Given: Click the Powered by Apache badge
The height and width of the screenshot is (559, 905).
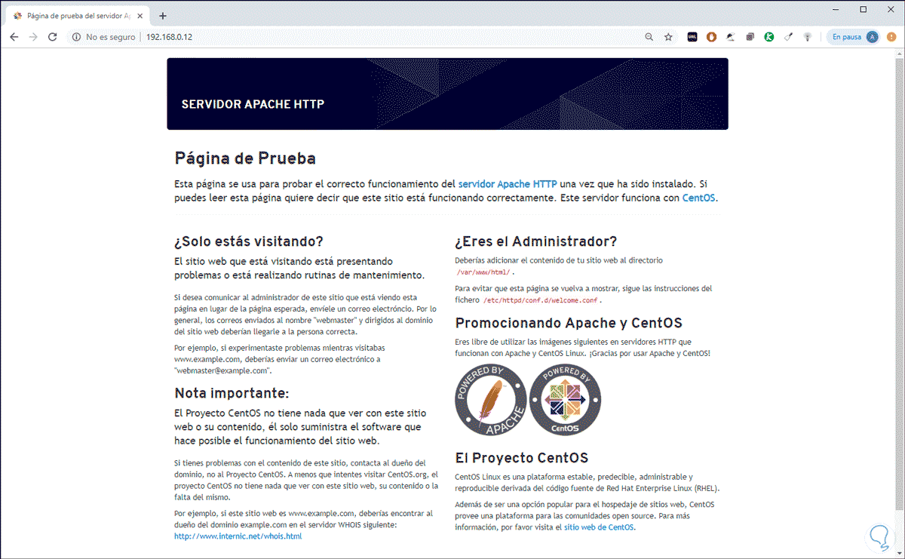Looking at the screenshot, I should (490, 400).
